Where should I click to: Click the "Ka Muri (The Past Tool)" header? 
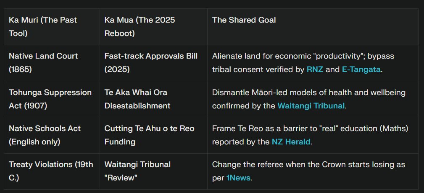coord(43,27)
